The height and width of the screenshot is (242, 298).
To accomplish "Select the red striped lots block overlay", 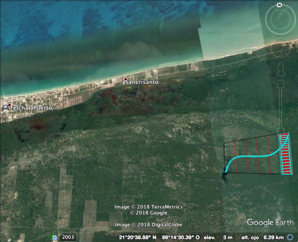I will pyautogui.click(x=286, y=153).
